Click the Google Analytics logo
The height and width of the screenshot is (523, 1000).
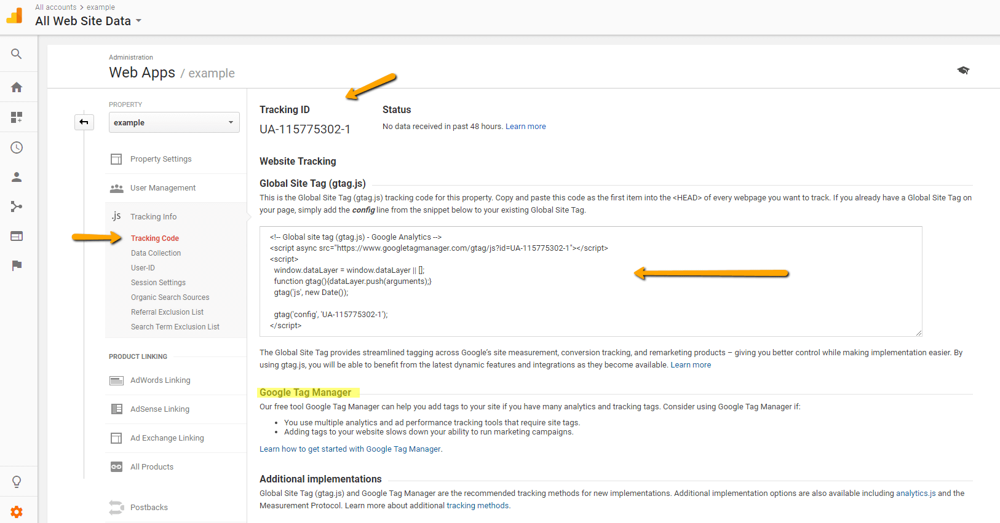click(14, 15)
